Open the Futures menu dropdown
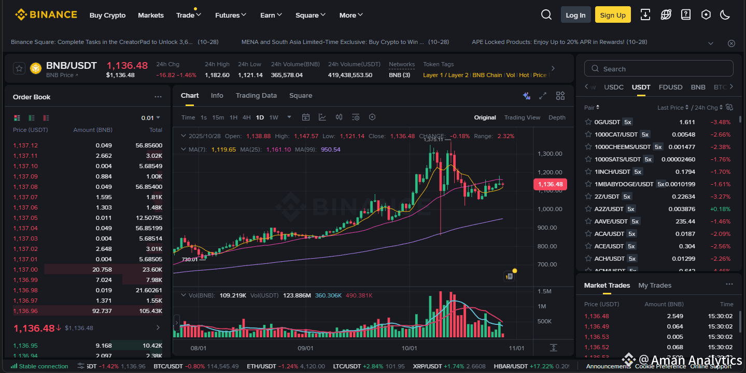The height and width of the screenshot is (373, 746). tap(231, 15)
